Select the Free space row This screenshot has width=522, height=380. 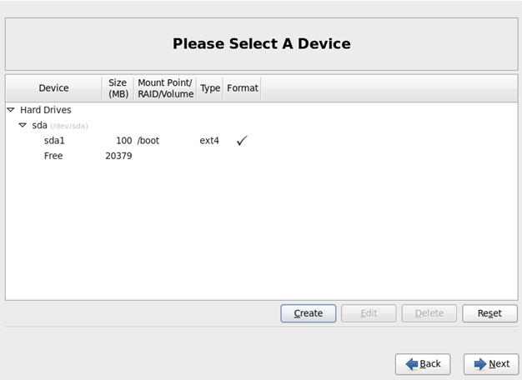pyautogui.click(x=261, y=156)
